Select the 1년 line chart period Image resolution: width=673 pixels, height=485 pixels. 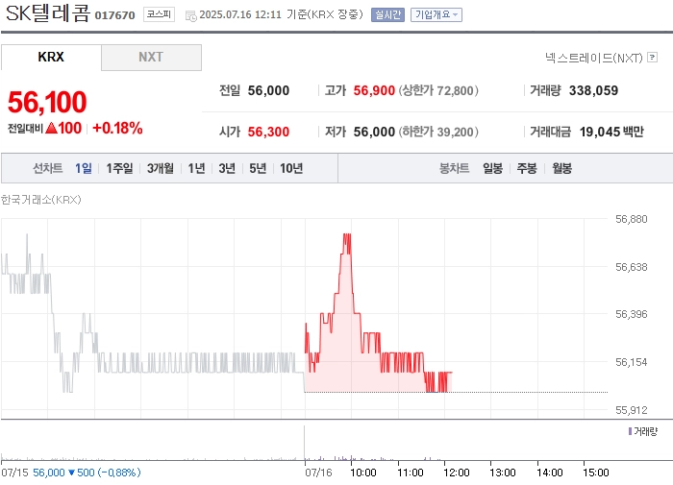pos(196,168)
